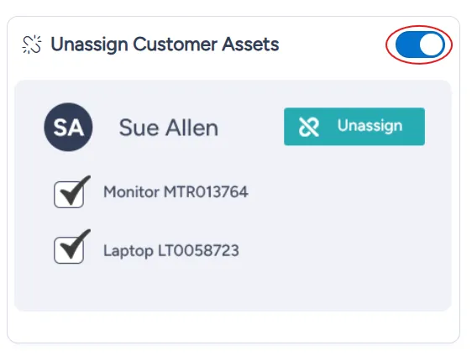Uncheck the Monitor MTR013764 checkbox

point(69,195)
